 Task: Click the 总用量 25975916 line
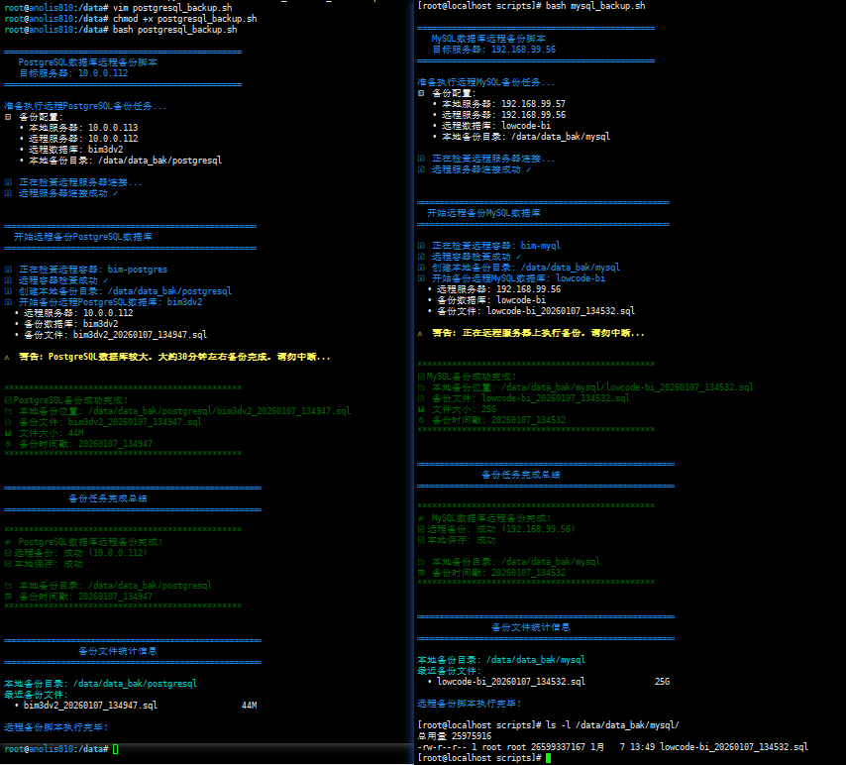tap(454, 735)
